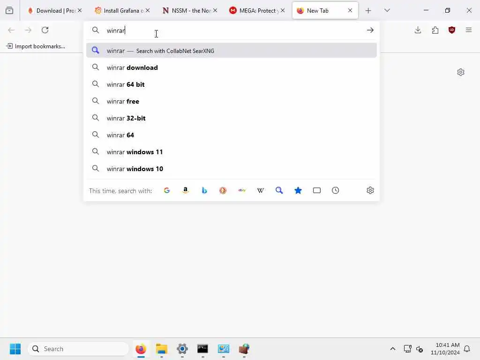Search this time with Google
This screenshot has width=480, height=360.
tap(167, 190)
